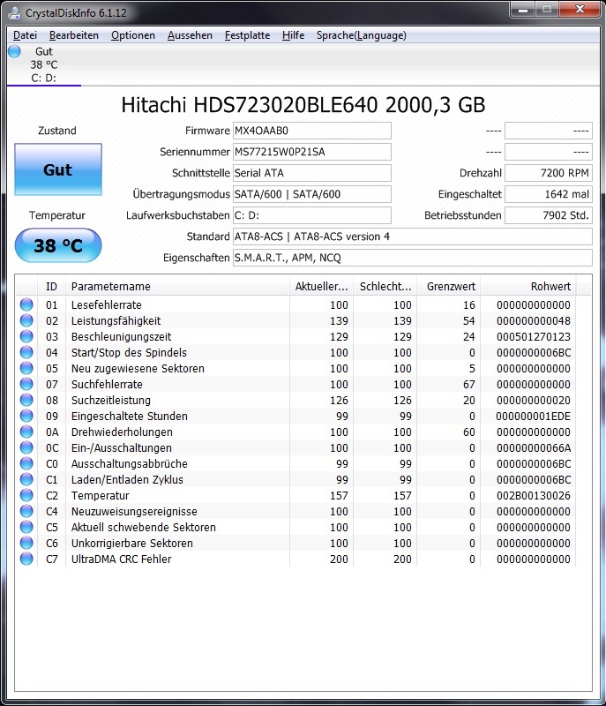The width and height of the screenshot is (606, 706).
Task: Click status orb for Ausschaltungsabbrüche row
Action: click(26, 464)
